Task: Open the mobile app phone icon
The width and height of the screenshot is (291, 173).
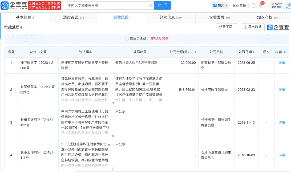Action: click(x=253, y=6)
